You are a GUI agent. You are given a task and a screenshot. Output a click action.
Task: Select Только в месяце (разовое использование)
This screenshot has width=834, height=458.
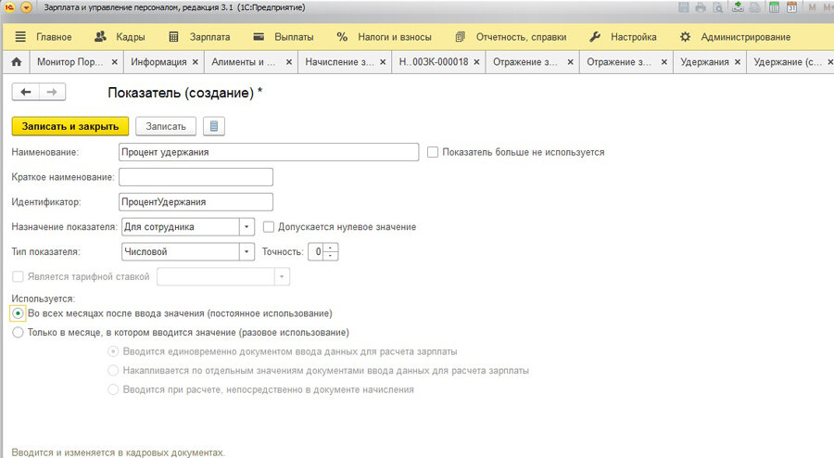point(19,333)
